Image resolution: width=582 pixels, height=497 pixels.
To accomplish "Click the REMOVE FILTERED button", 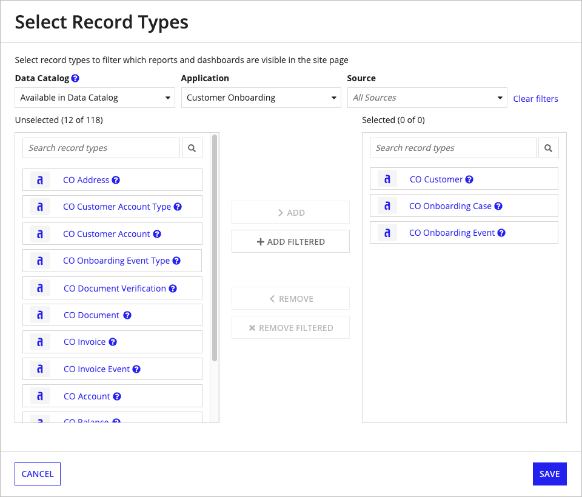I will (x=290, y=328).
